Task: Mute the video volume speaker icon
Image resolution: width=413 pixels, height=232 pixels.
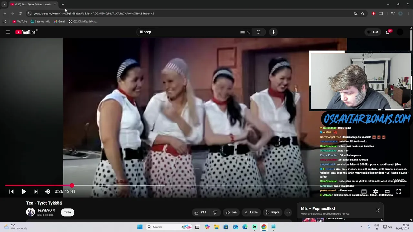Action: (x=48, y=191)
